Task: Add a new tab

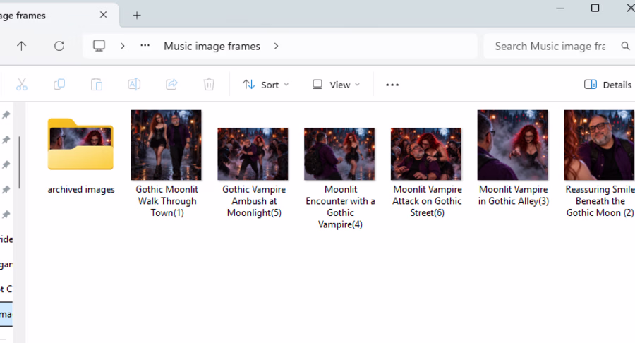Action: 137,16
